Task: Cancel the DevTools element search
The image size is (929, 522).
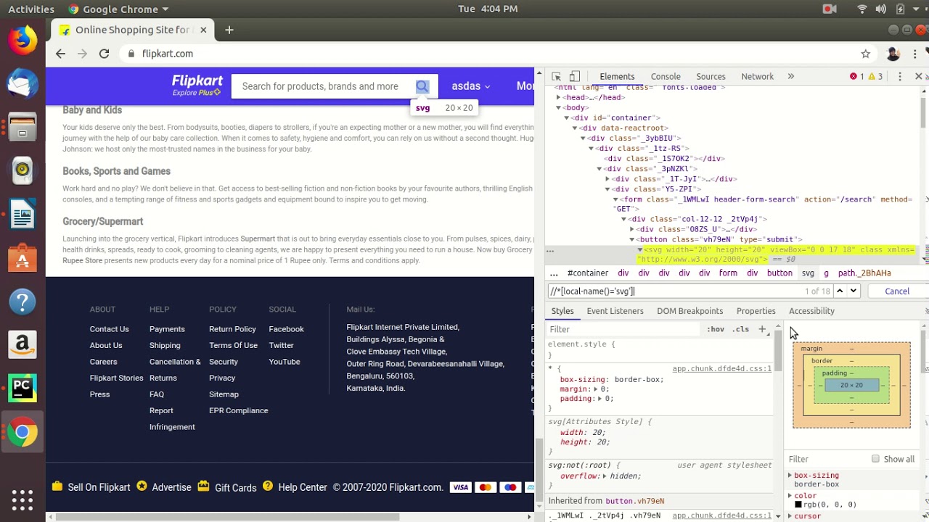Action: 897,291
